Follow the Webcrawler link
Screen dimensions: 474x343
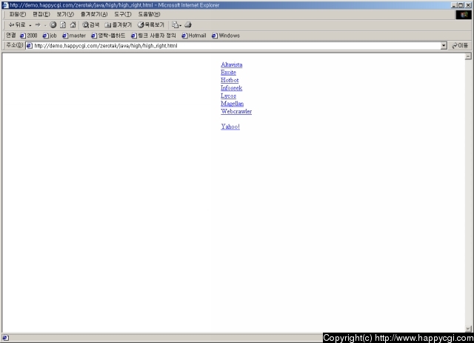pos(236,111)
